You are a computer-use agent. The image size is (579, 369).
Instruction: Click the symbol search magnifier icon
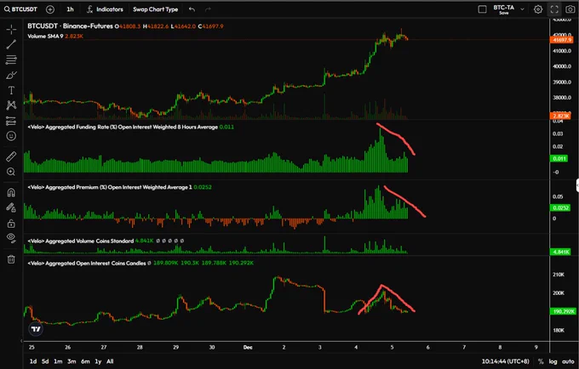(x=7, y=9)
